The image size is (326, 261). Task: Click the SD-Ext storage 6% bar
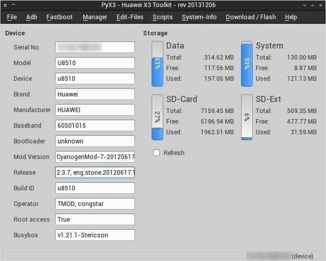coord(247,117)
